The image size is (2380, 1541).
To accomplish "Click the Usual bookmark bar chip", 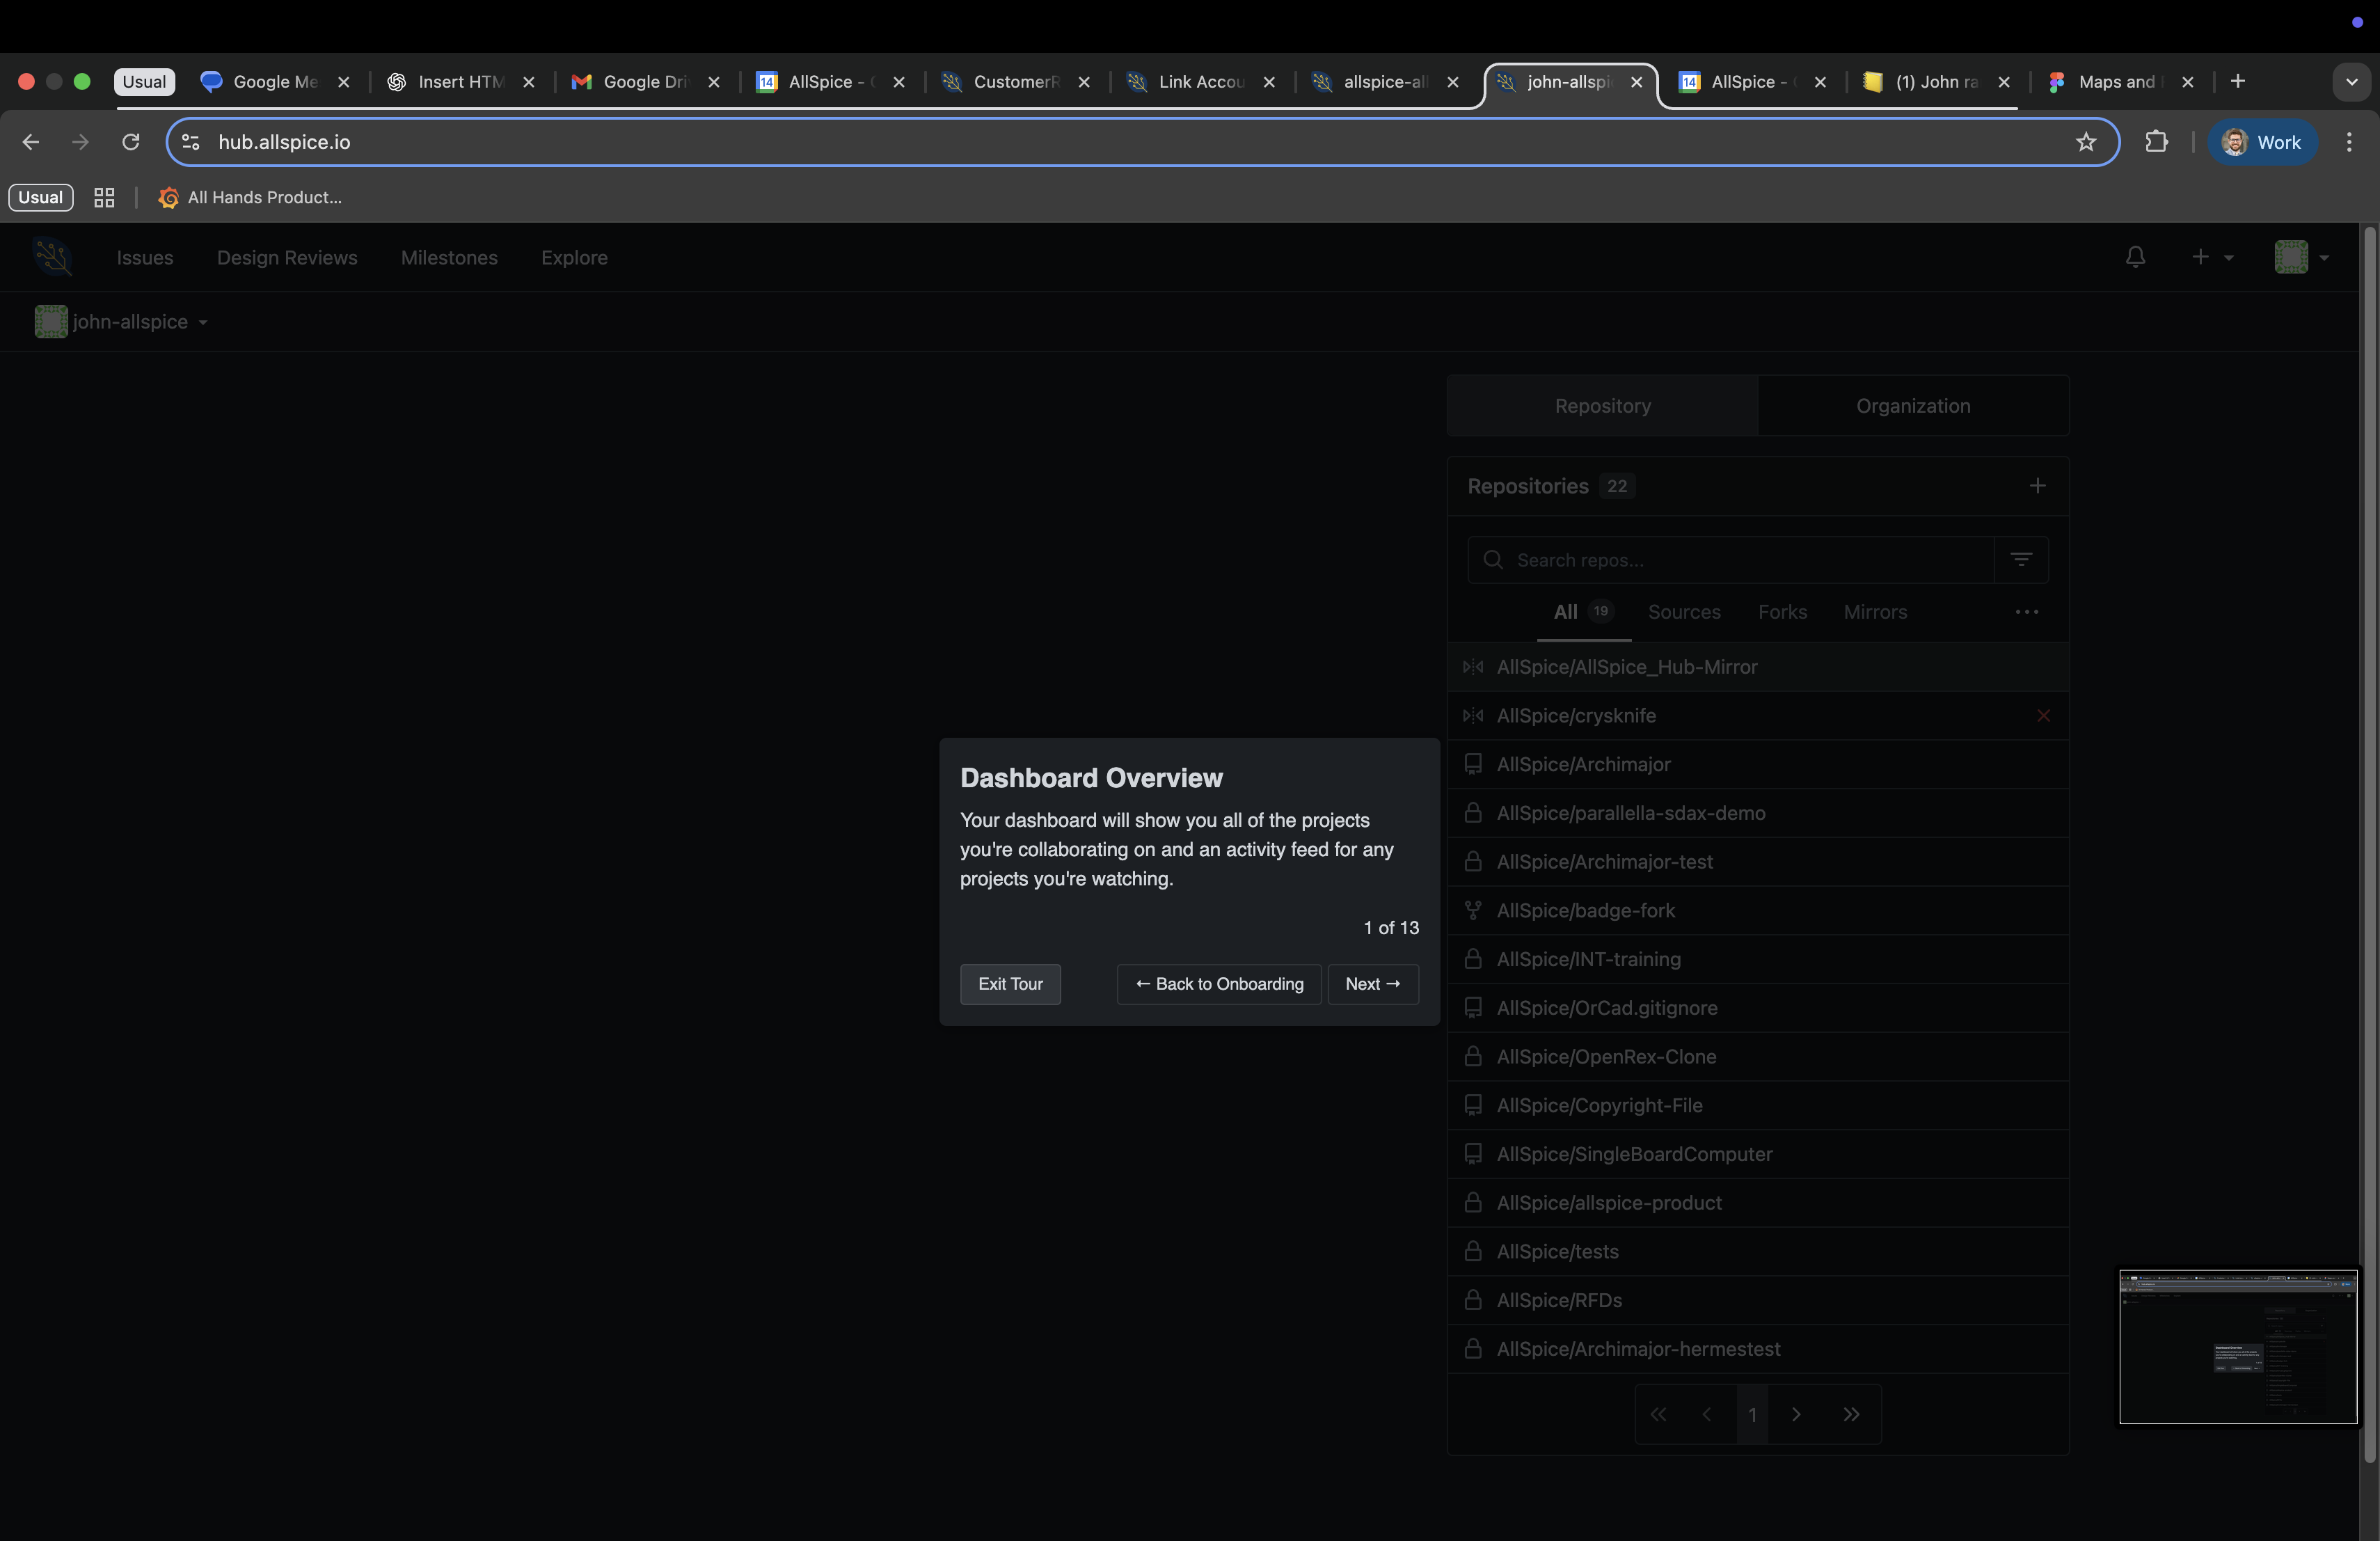I will point(41,198).
